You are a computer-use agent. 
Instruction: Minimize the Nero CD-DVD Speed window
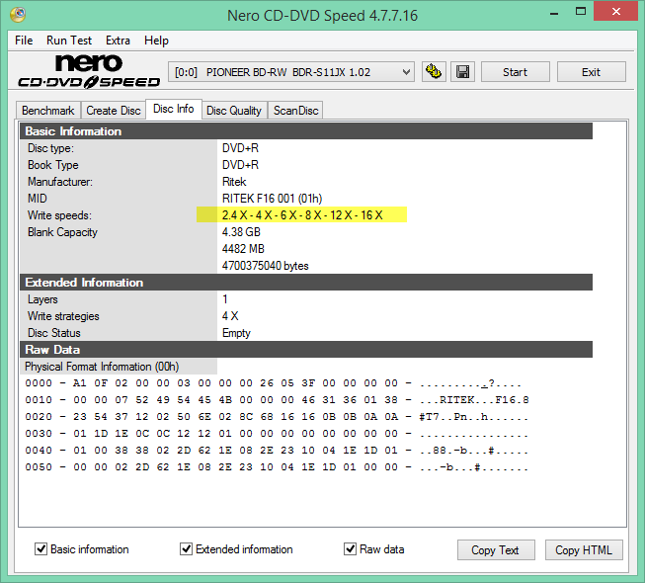tap(554, 13)
